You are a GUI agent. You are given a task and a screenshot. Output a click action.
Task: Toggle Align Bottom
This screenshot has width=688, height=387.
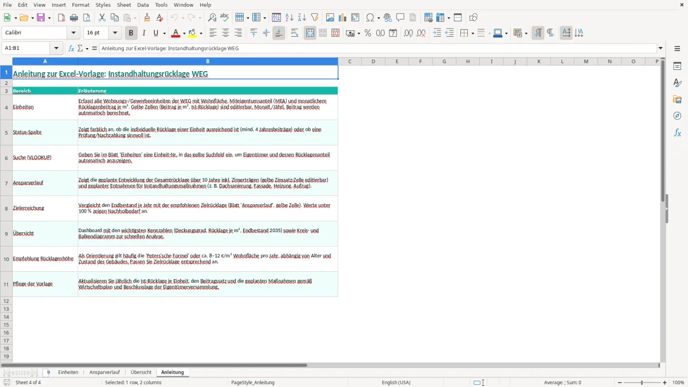pos(279,33)
